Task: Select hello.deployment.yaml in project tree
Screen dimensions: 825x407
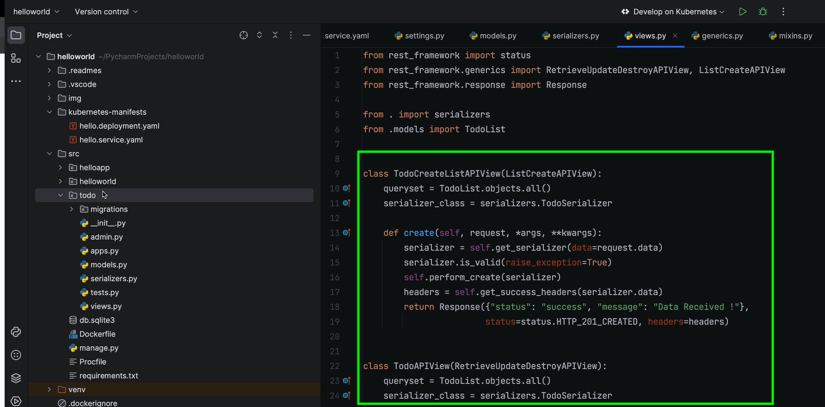Action: click(x=119, y=126)
